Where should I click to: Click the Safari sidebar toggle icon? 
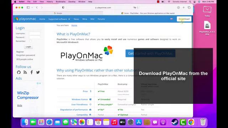28,7
